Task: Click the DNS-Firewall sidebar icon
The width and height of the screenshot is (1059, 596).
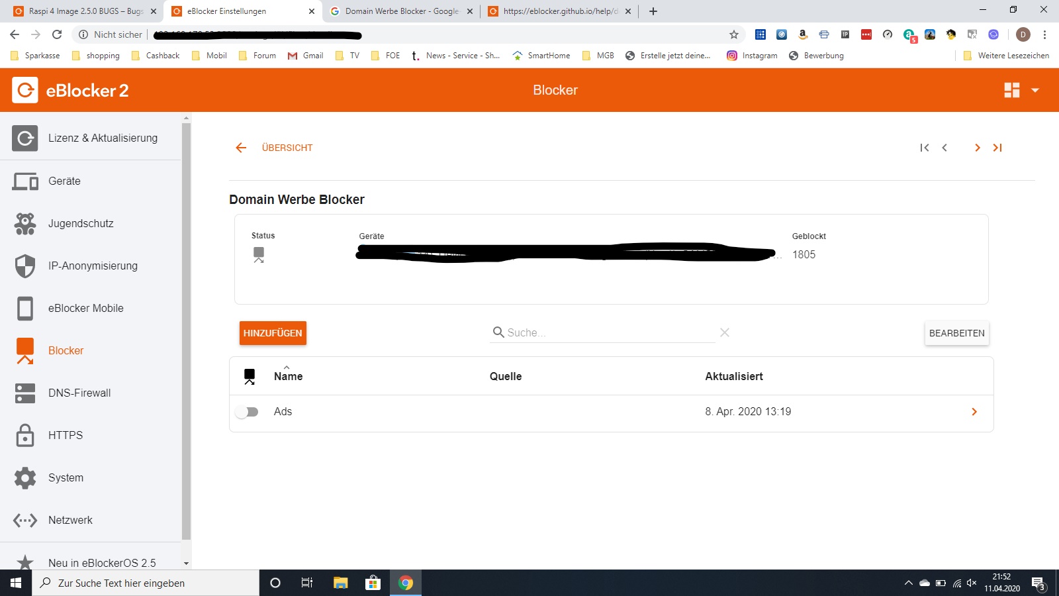Action: [25, 393]
